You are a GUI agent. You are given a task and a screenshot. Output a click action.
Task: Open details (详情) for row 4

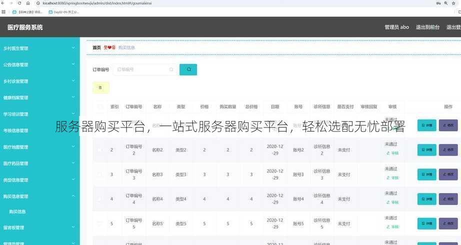point(427,199)
